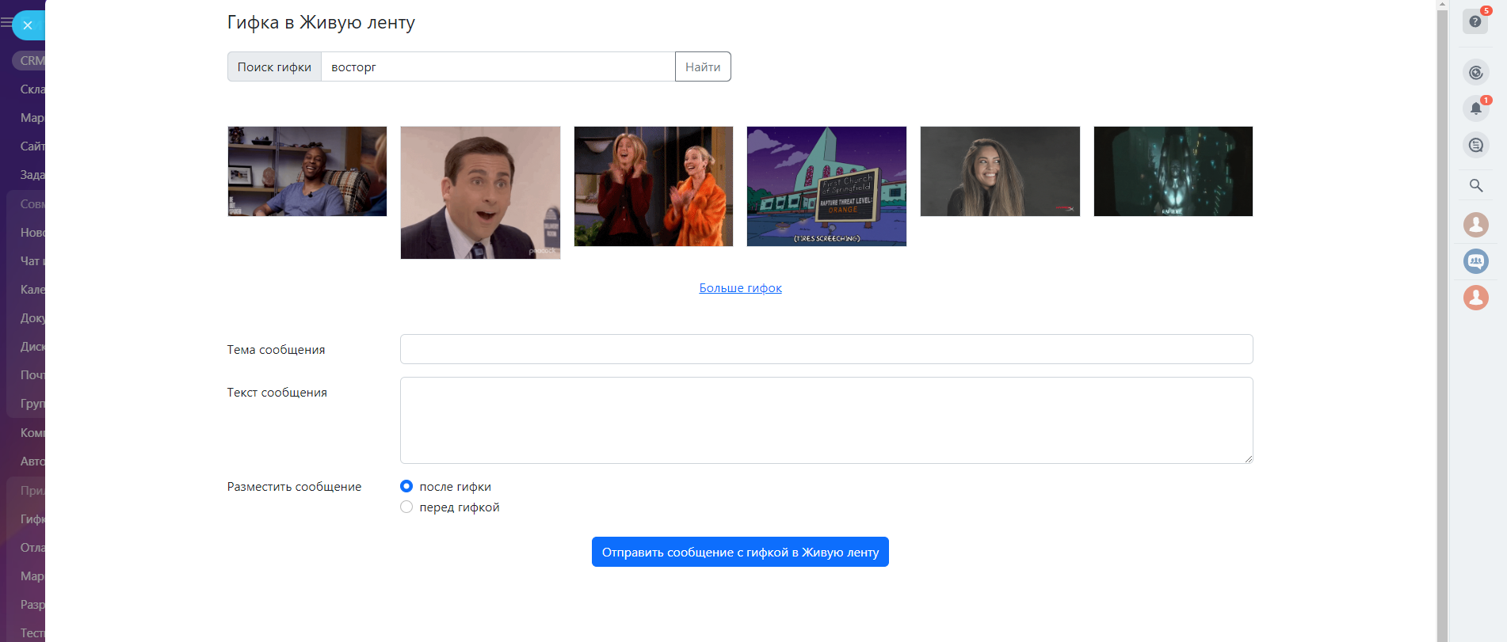Select the gif of smiling long-haired woman

[1000, 171]
